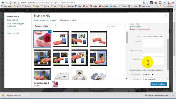This screenshot has width=176, height=99.
Task: Click Limpar selection link
Action: [x=37, y=86]
